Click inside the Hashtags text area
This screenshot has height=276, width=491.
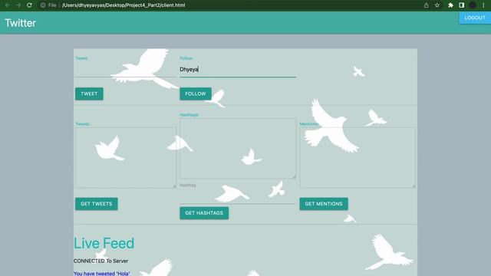pos(238,148)
